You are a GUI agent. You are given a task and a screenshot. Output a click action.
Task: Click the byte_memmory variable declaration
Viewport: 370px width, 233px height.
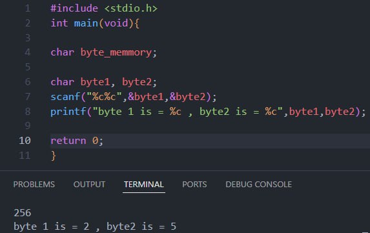tap(116, 52)
